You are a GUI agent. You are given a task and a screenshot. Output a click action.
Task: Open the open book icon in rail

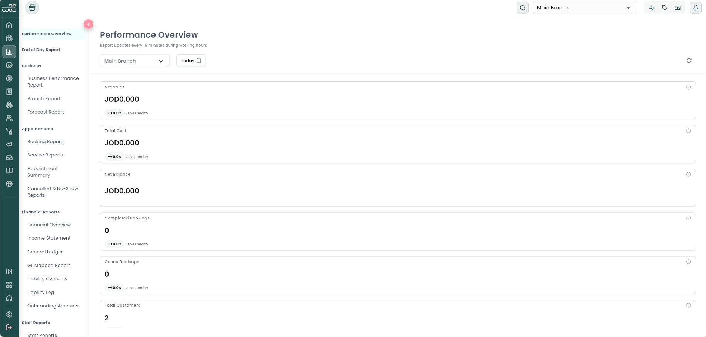pyautogui.click(x=9, y=171)
